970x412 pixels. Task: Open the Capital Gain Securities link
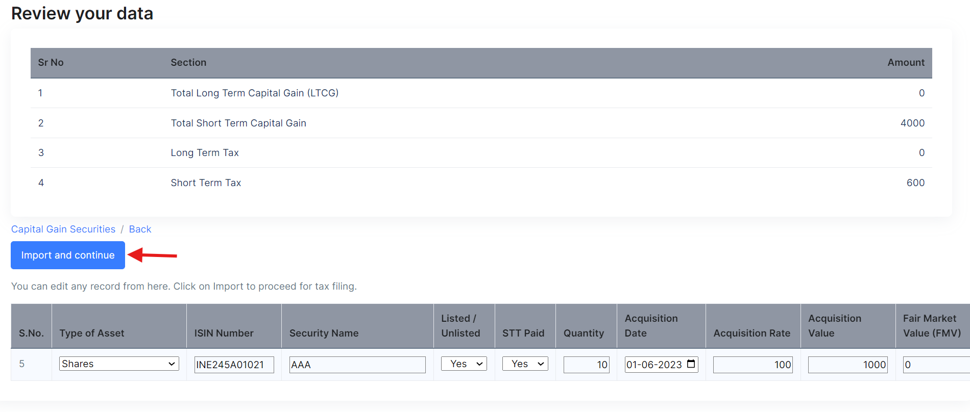click(x=63, y=229)
